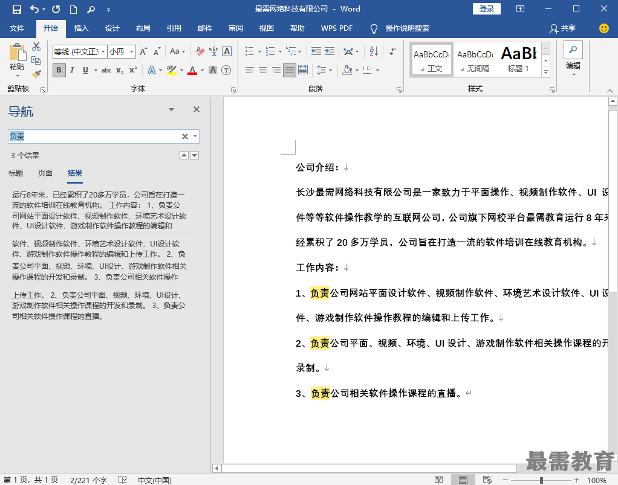This screenshot has height=485, width=618.
Task: Activate the Format Painter brush
Action: point(36,74)
